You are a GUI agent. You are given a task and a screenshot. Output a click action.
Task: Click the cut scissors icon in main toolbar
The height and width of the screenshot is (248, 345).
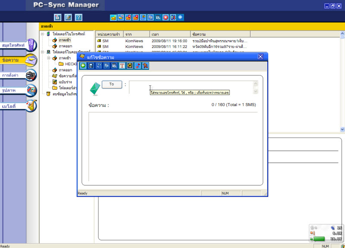click(x=143, y=17)
